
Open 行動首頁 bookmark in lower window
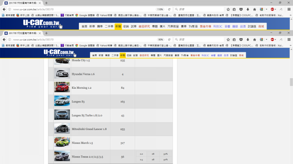[67, 45]
